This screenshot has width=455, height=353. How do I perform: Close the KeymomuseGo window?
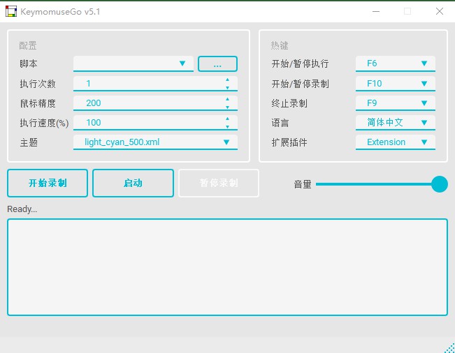coord(440,11)
